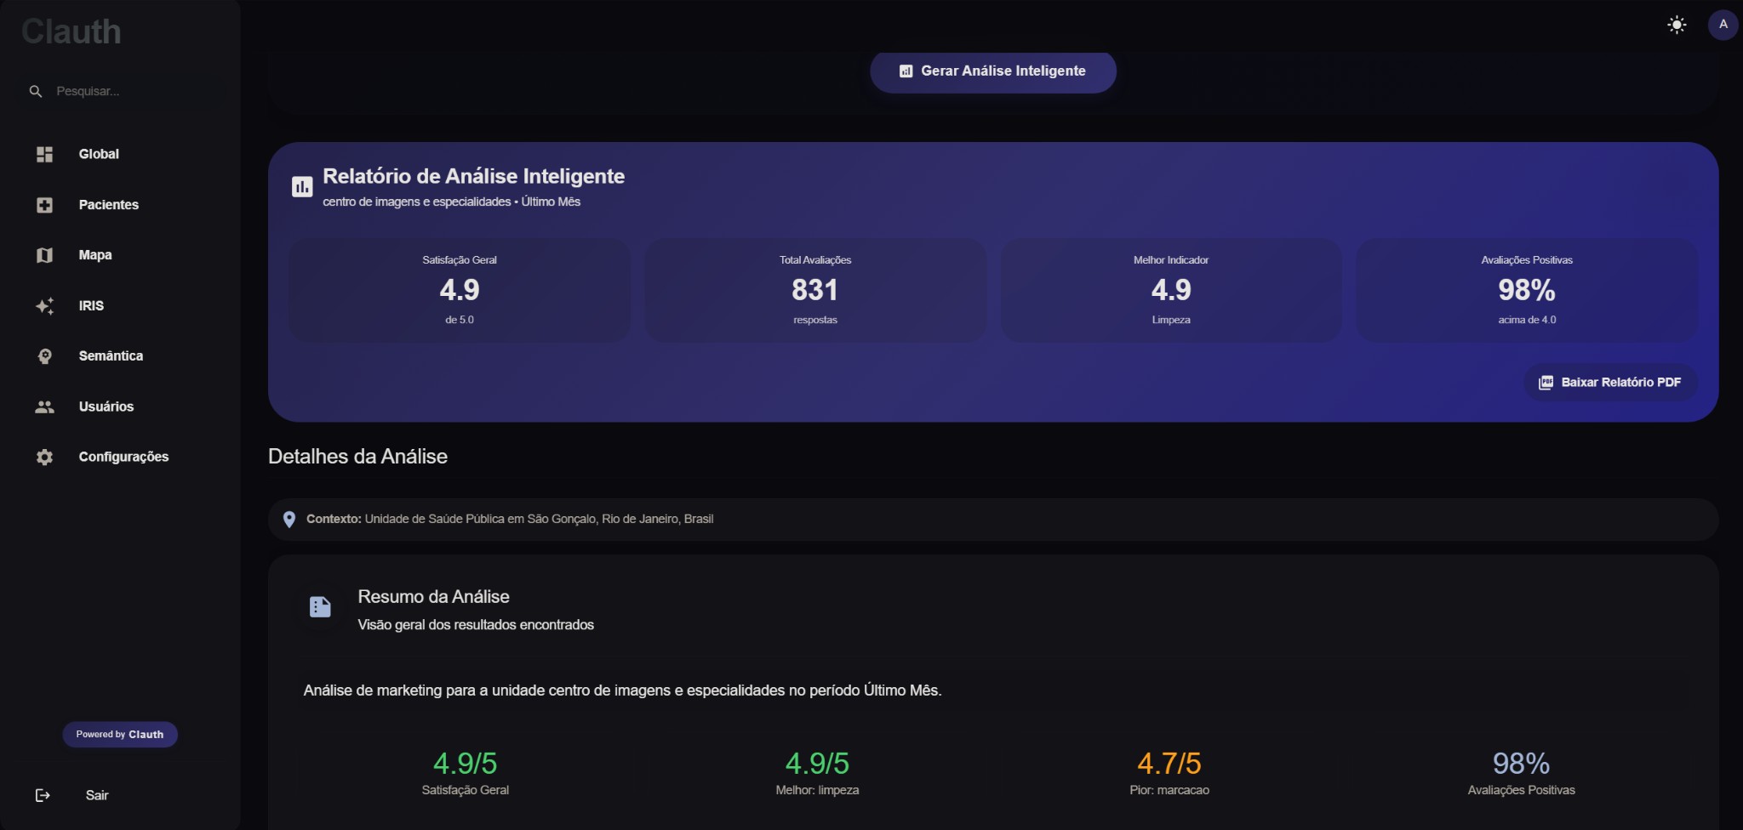Select the Total Avaliações 831 card
The height and width of the screenshot is (830, 1743).
click(814, 290)
